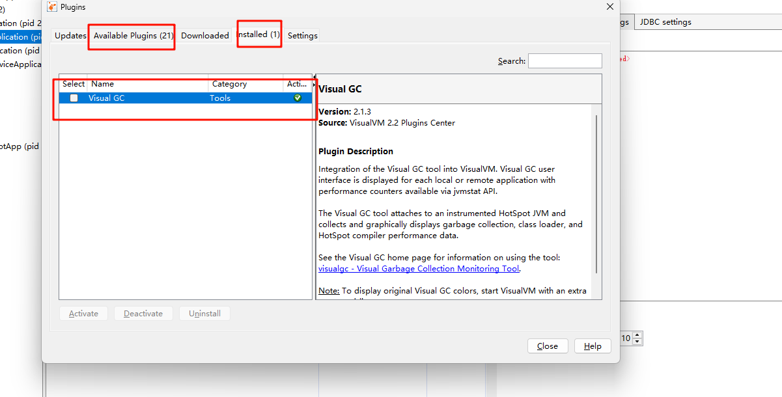Screen dimensions: 782x397
Task: Open the Available Plugins (21) tab
Action: 133,36
